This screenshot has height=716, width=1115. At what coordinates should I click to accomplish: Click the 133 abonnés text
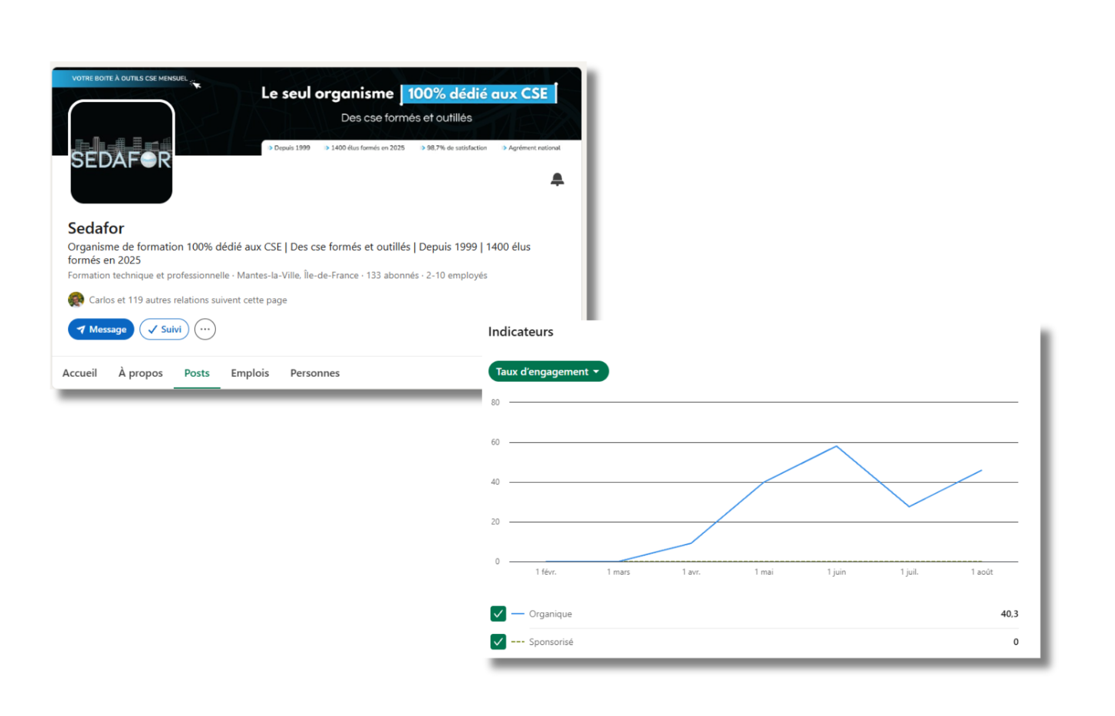pos(393,275)
